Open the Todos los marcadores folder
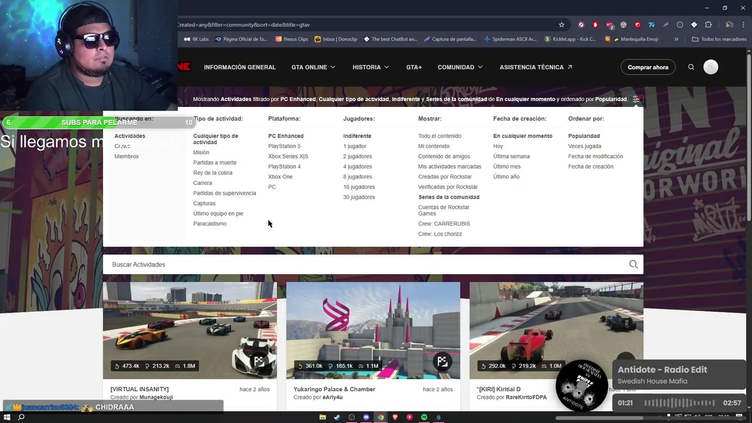Image resolution: width=752 pixels, height=423 pixels. pyautogui.click(x=719, y=39)
